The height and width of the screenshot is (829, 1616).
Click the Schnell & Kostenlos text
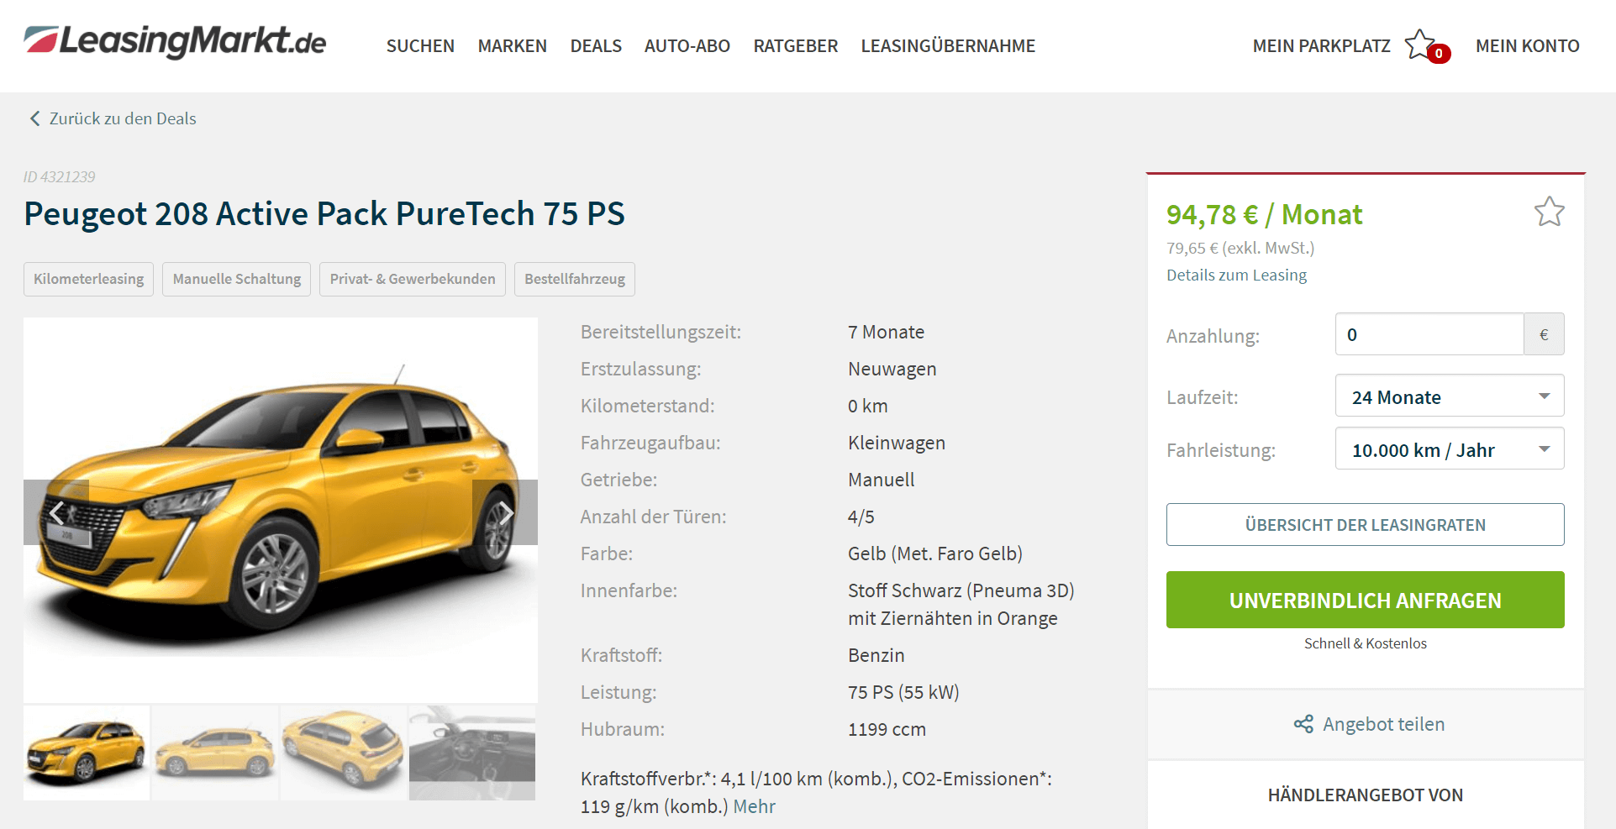(1366, 643)
